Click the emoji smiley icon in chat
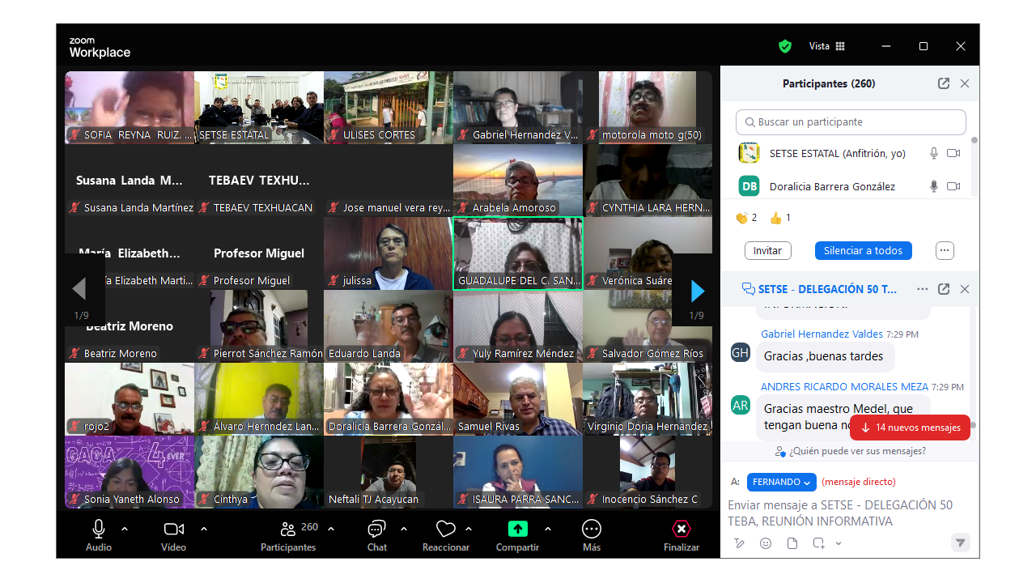This screenshot has height=583, width=1036. coord(766,543)
